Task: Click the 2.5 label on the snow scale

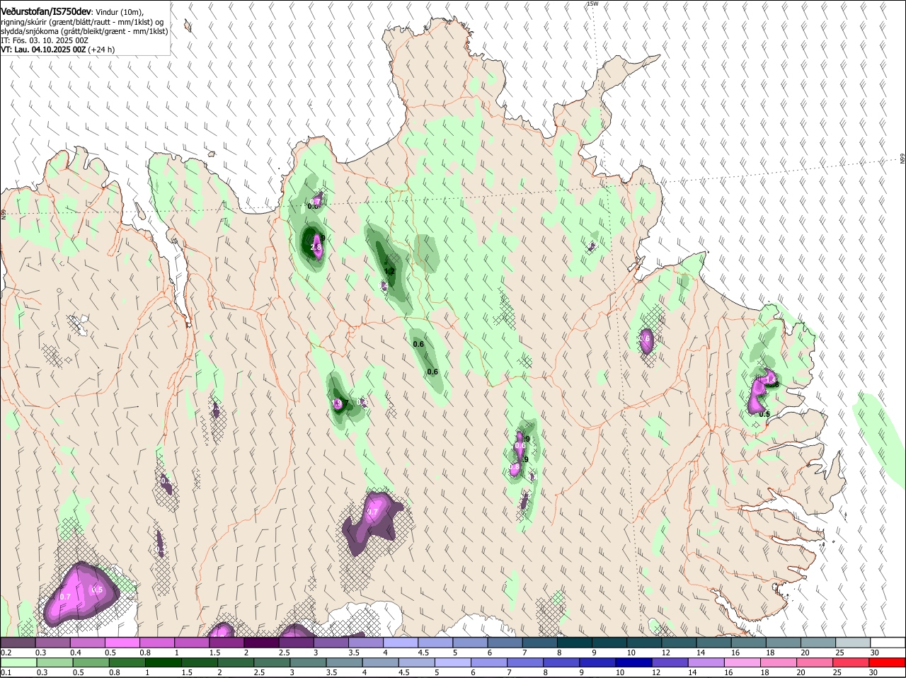Action: click(x=284, y=653)
